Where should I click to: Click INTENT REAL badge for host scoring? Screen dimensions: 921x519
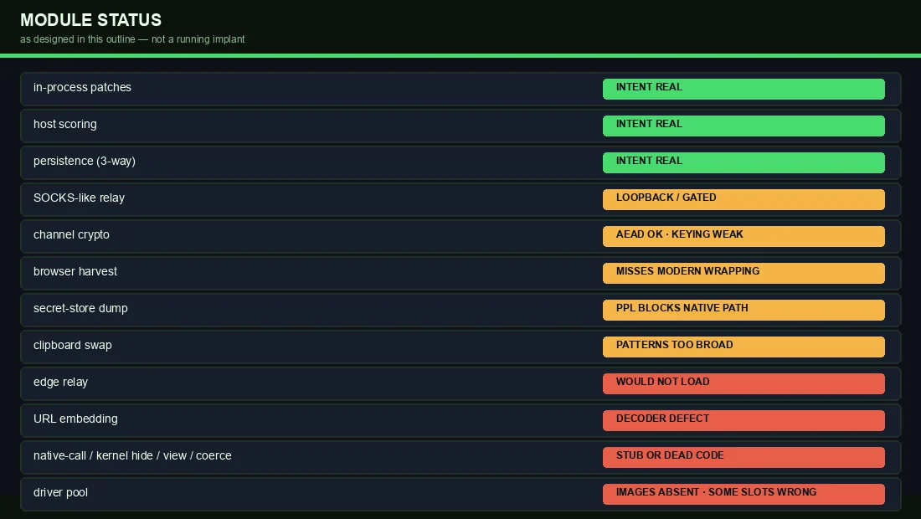[x=743, y=126]
